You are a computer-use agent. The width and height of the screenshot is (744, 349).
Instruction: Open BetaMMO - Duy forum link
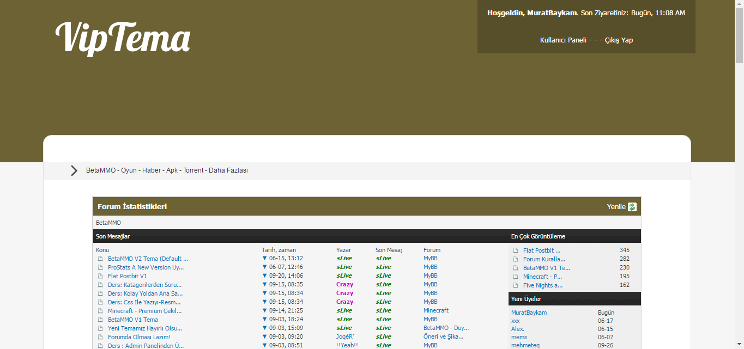point(446,328)
